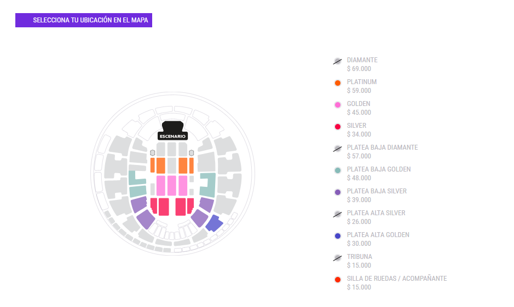Image resolution: width=514 pixels, height=307 pixels.
Task: Select the Platinum price label $59.000
Action: 359,91
